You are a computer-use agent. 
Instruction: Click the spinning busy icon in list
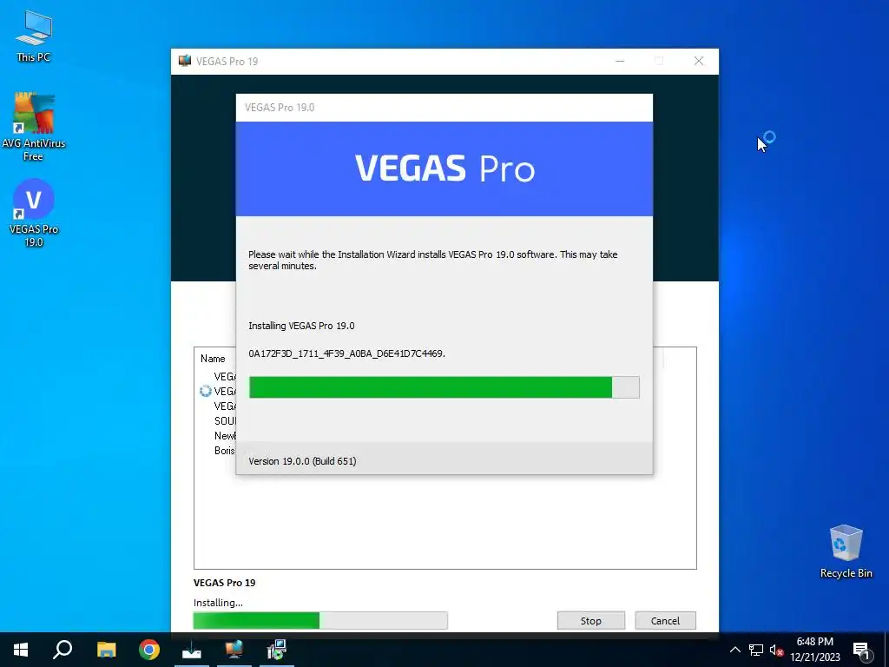point(205,392)
